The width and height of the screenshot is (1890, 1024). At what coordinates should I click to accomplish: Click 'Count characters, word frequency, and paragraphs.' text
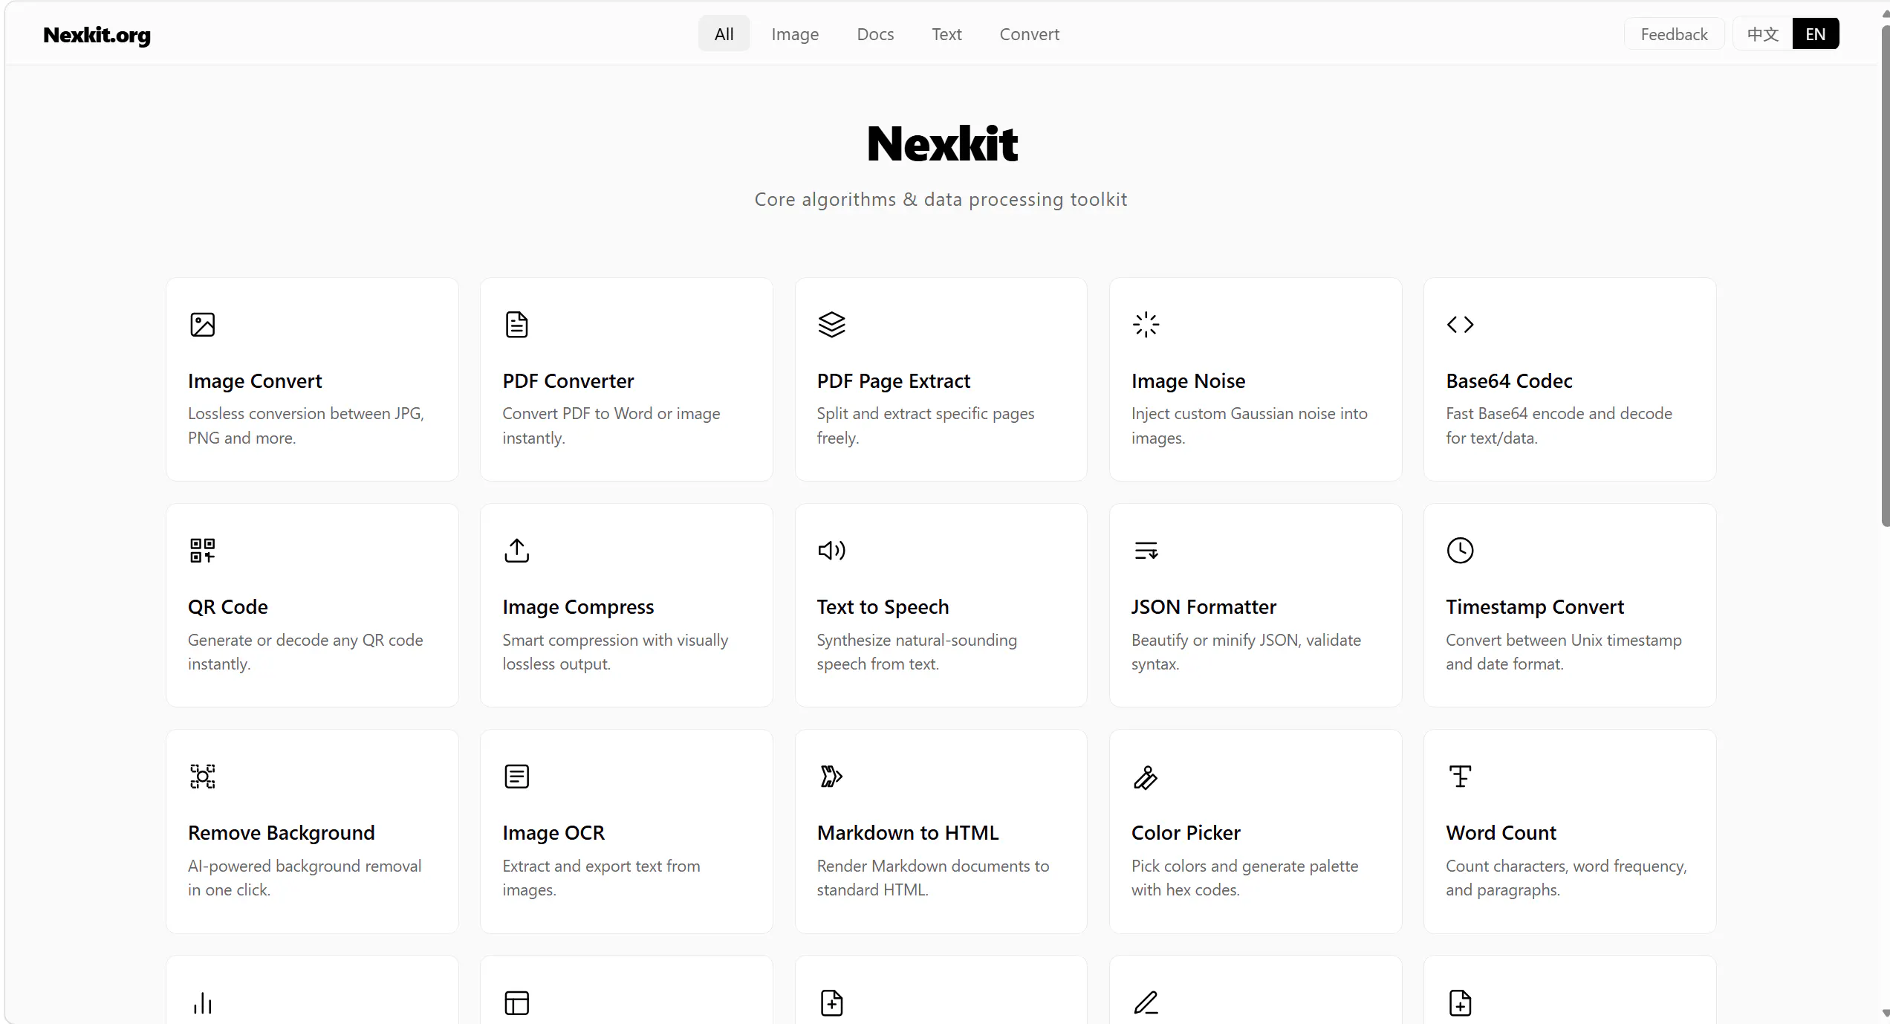coord(1566,878)
